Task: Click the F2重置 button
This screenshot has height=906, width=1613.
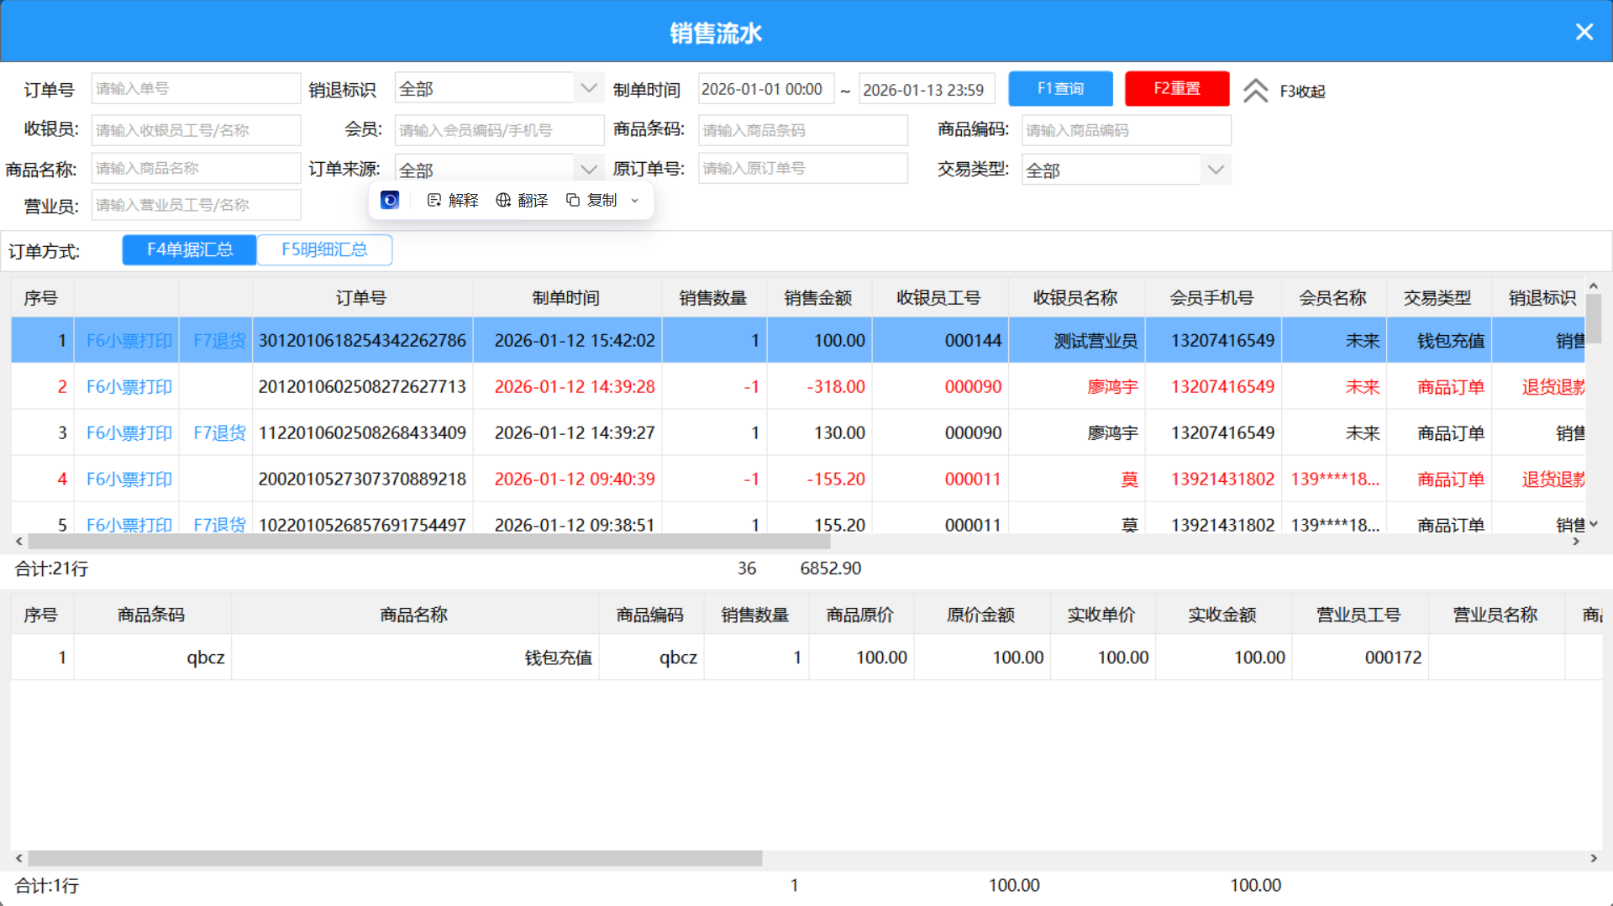Action: [1177, 88]
